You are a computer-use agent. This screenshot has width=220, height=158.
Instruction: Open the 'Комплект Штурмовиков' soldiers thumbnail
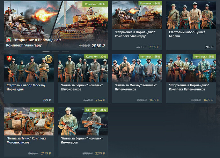tap(83, 68)
